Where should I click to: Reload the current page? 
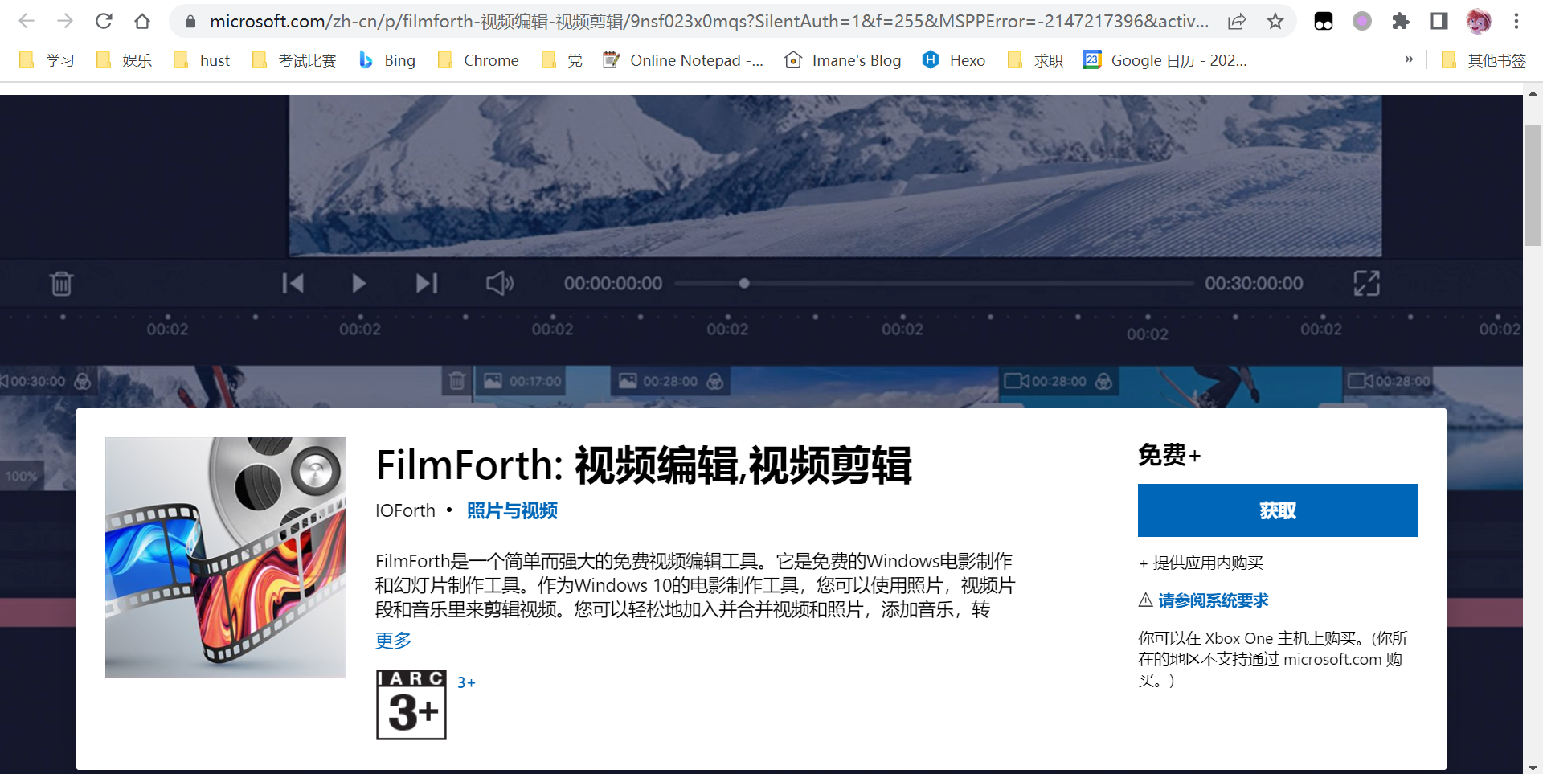coord(104,21)
